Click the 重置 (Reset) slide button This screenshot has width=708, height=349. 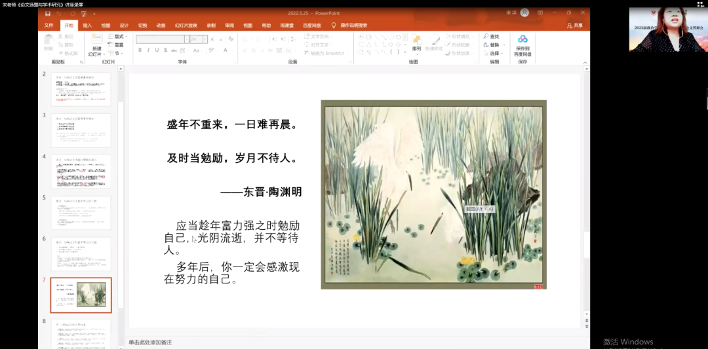(x=116, y=45)
